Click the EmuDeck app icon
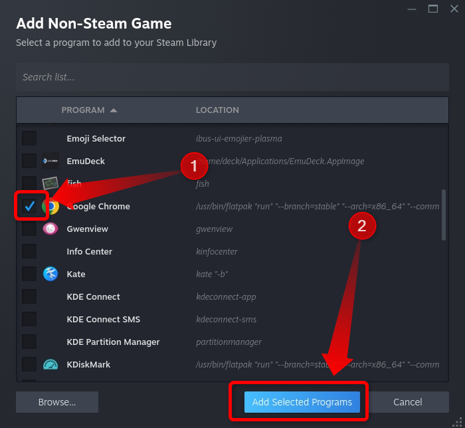465x428 pixels. 50,161
